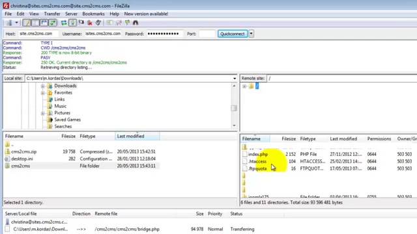The height and width of the screenshot is (234, 417).
Task: Sort remote files by Permissions column
Action: 379,138
